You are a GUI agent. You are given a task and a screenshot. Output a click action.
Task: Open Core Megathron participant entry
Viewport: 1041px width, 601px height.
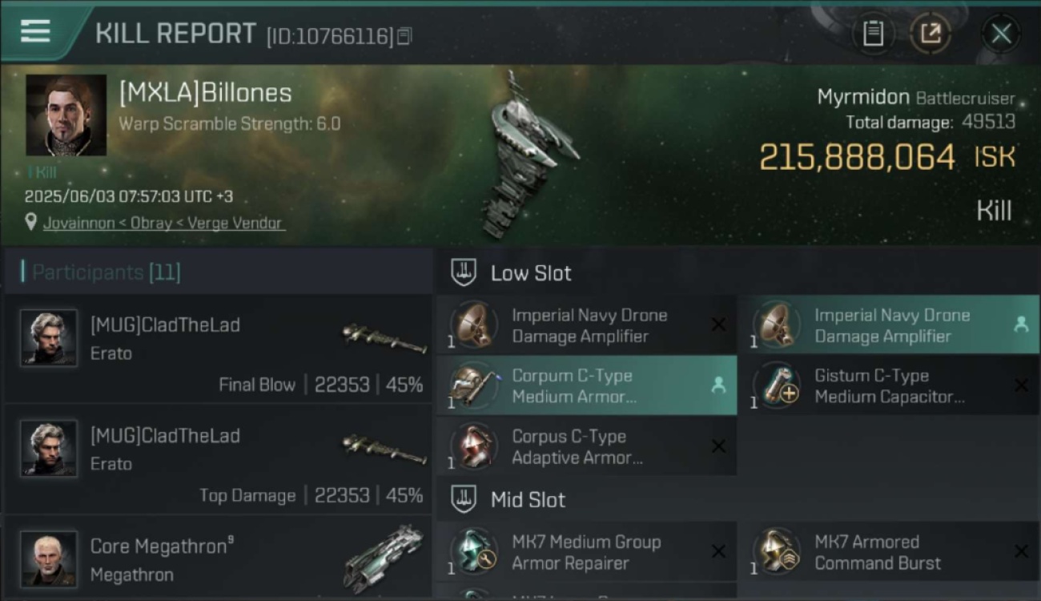click(218, 559)
